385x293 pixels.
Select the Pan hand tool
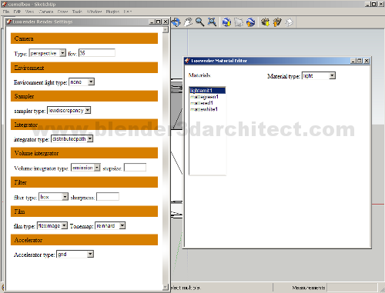[188, 22]
